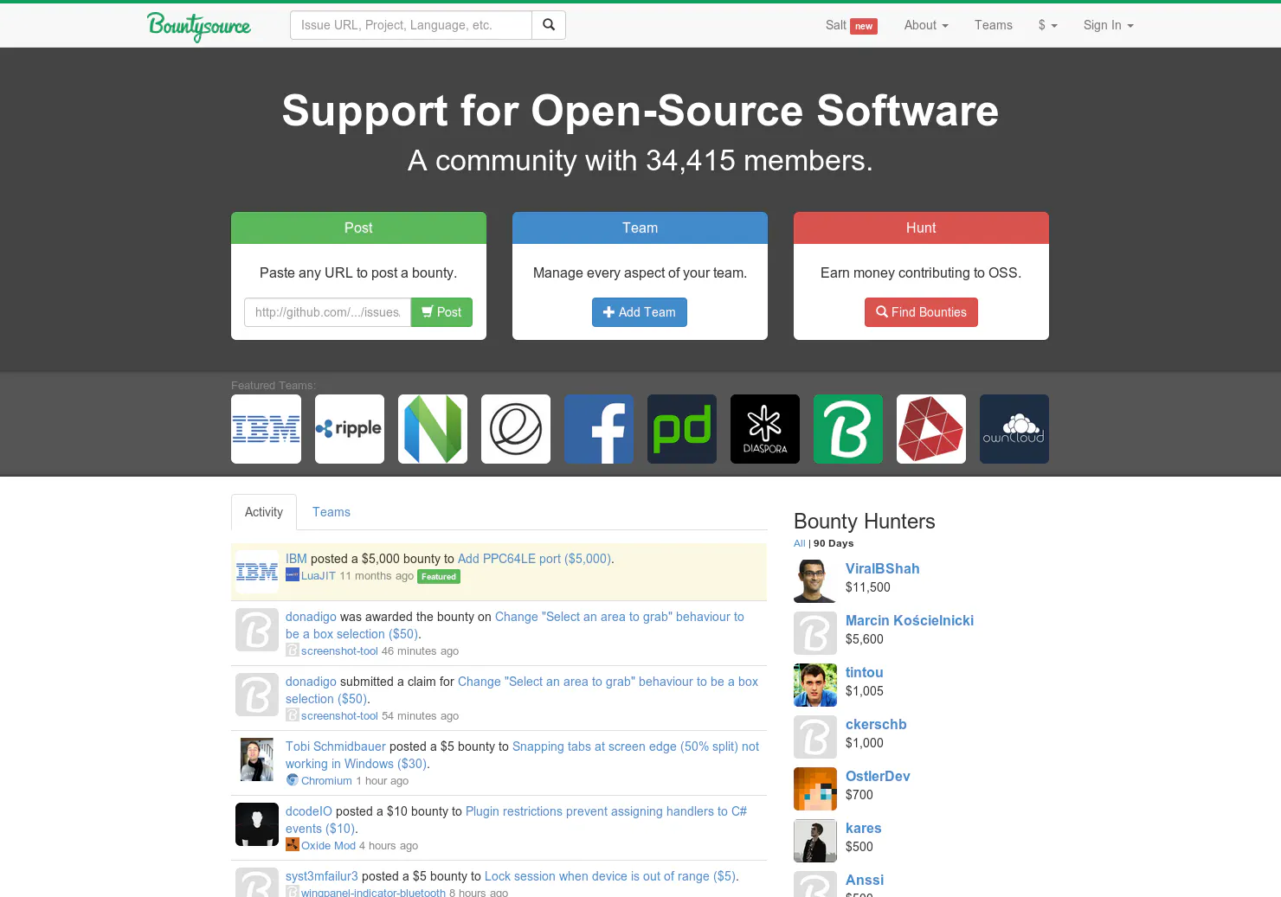Click ViralBShah's avatar photo

(815, 581)
